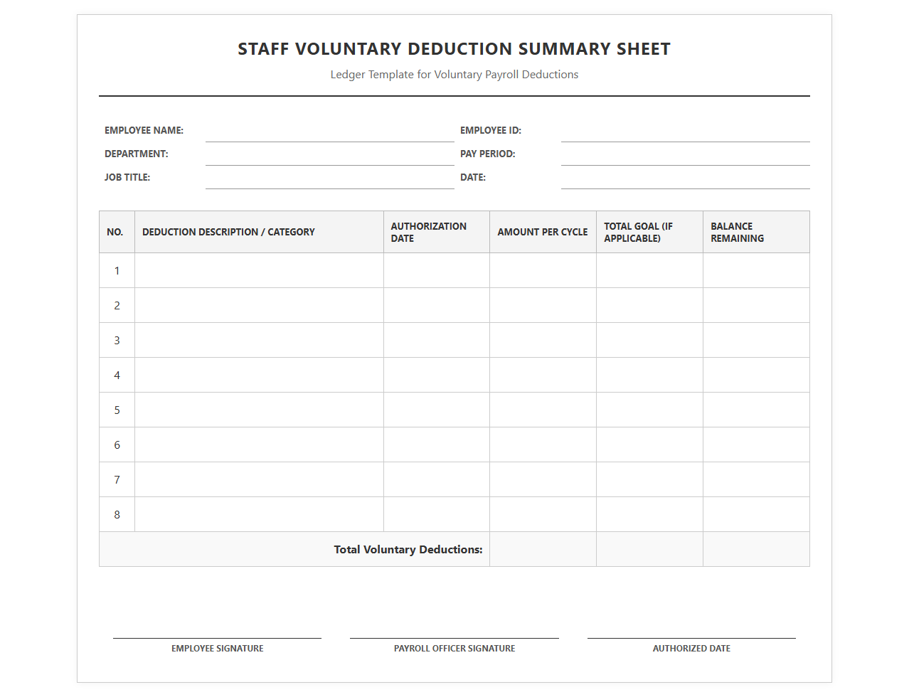This screenshot has width=909, height=697.
Task: Click the 'EMPLOYEE SIGNATURE' caption
Action: 218,649
